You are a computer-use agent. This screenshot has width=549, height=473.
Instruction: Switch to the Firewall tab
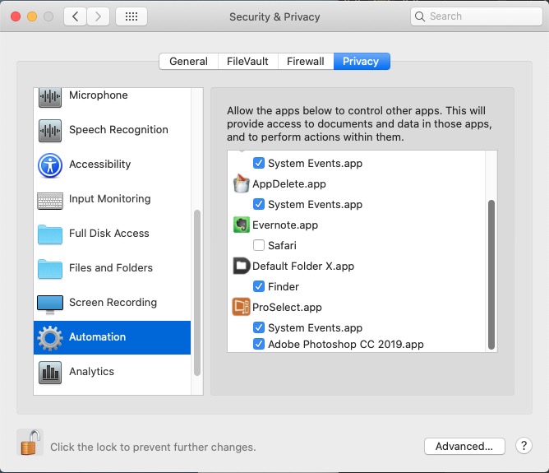coord(306,62)
